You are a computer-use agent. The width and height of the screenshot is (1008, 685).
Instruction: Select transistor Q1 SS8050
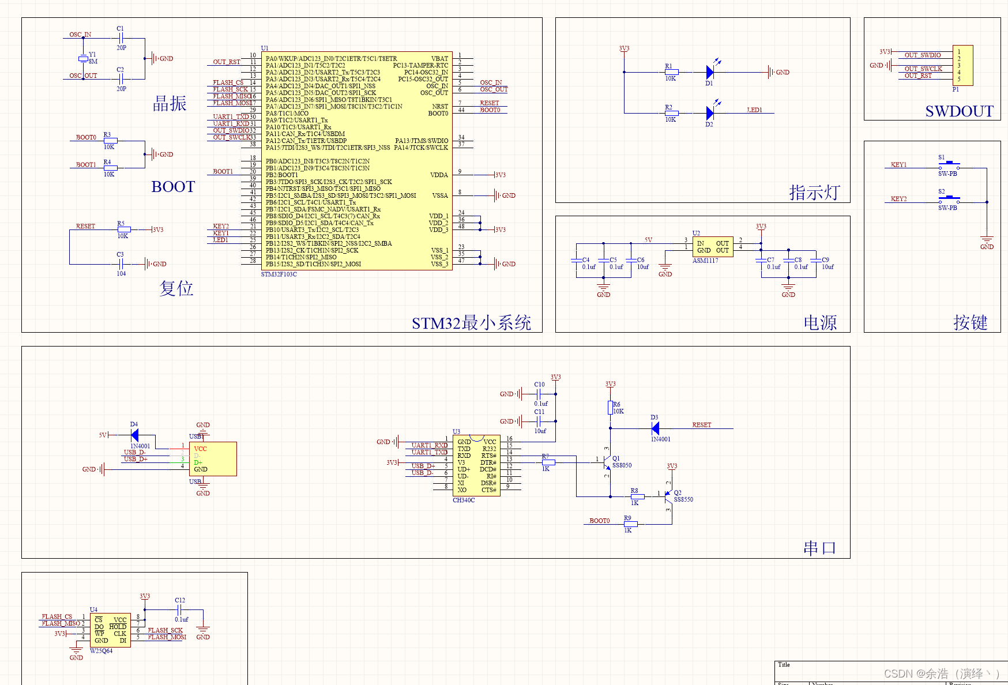pyautogui.click(x=607, y=461)
